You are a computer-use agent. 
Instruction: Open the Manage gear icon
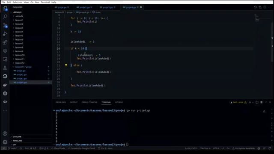5,142
